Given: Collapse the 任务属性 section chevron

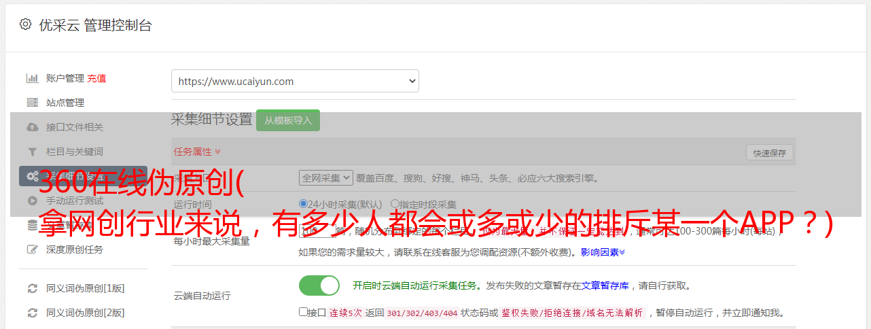Looking at the screenshot, I should click(217, 152).
